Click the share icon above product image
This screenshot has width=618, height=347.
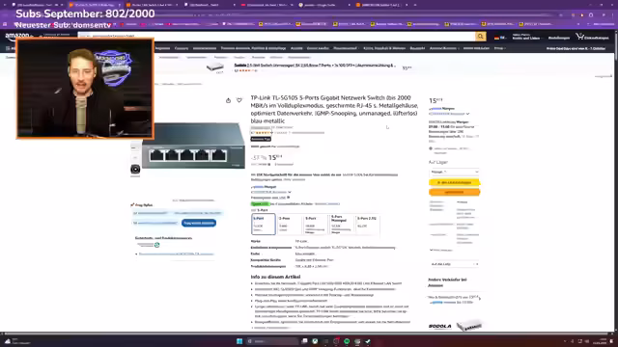(x=228, y=100)
